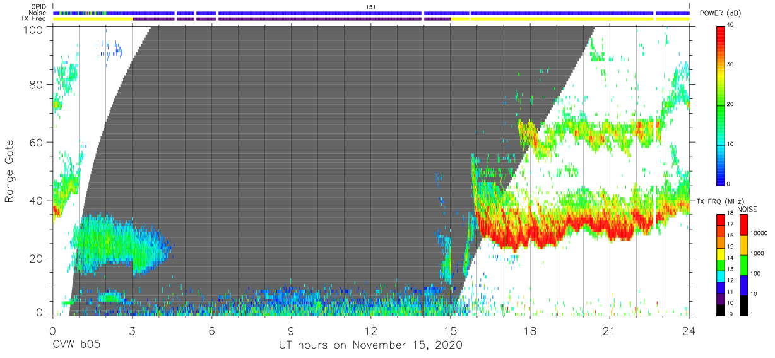Click the "15" tick on the UT hours axis

coord(451,330)
